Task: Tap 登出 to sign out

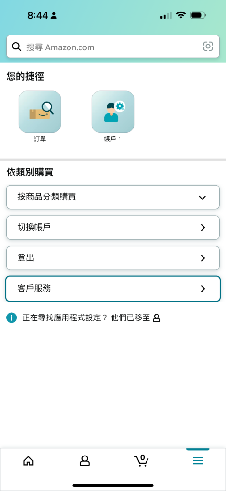Action: tap(113, 258)
